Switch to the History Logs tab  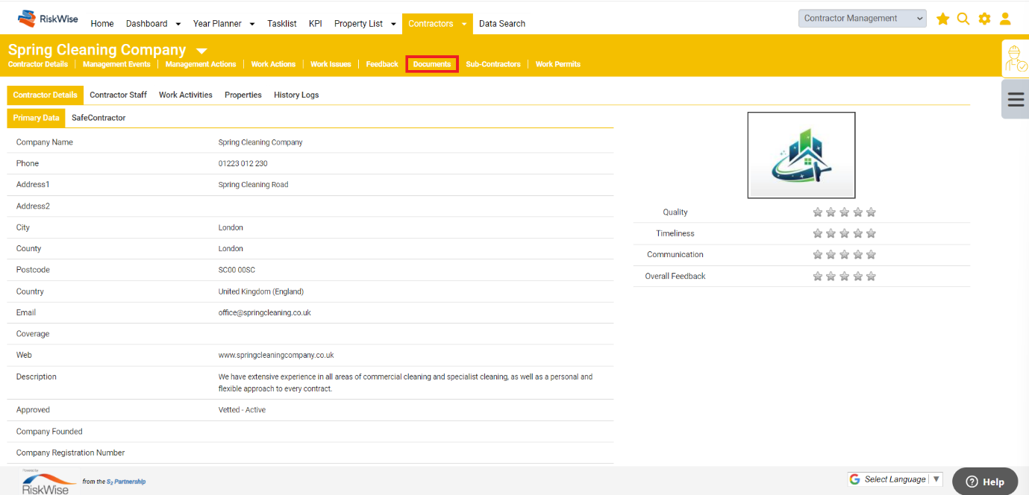[296, 95]
